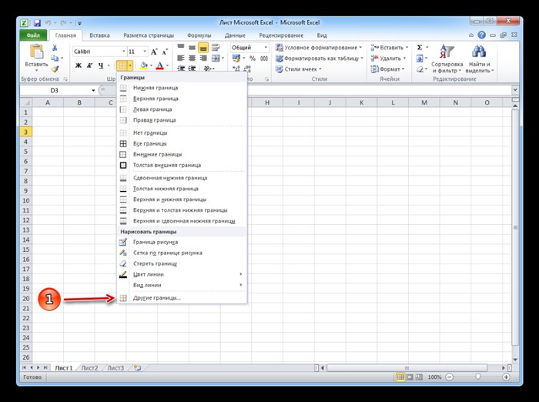Choose Стереть границу eraser option

click(x=182, y=263)
